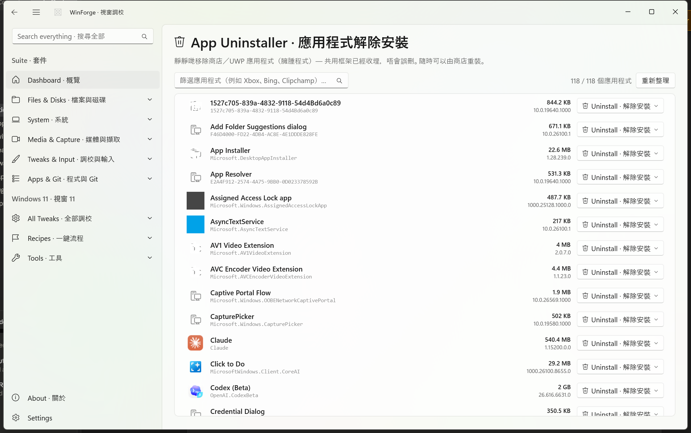Click the Tweaks & Input pen icon

click(16, 159)
